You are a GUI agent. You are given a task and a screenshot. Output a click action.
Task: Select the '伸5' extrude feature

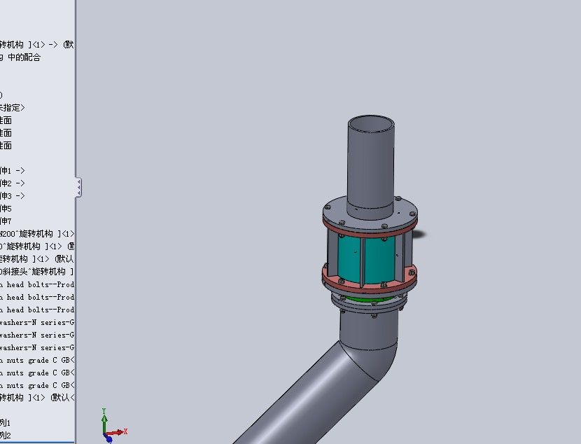click(6, 208)
